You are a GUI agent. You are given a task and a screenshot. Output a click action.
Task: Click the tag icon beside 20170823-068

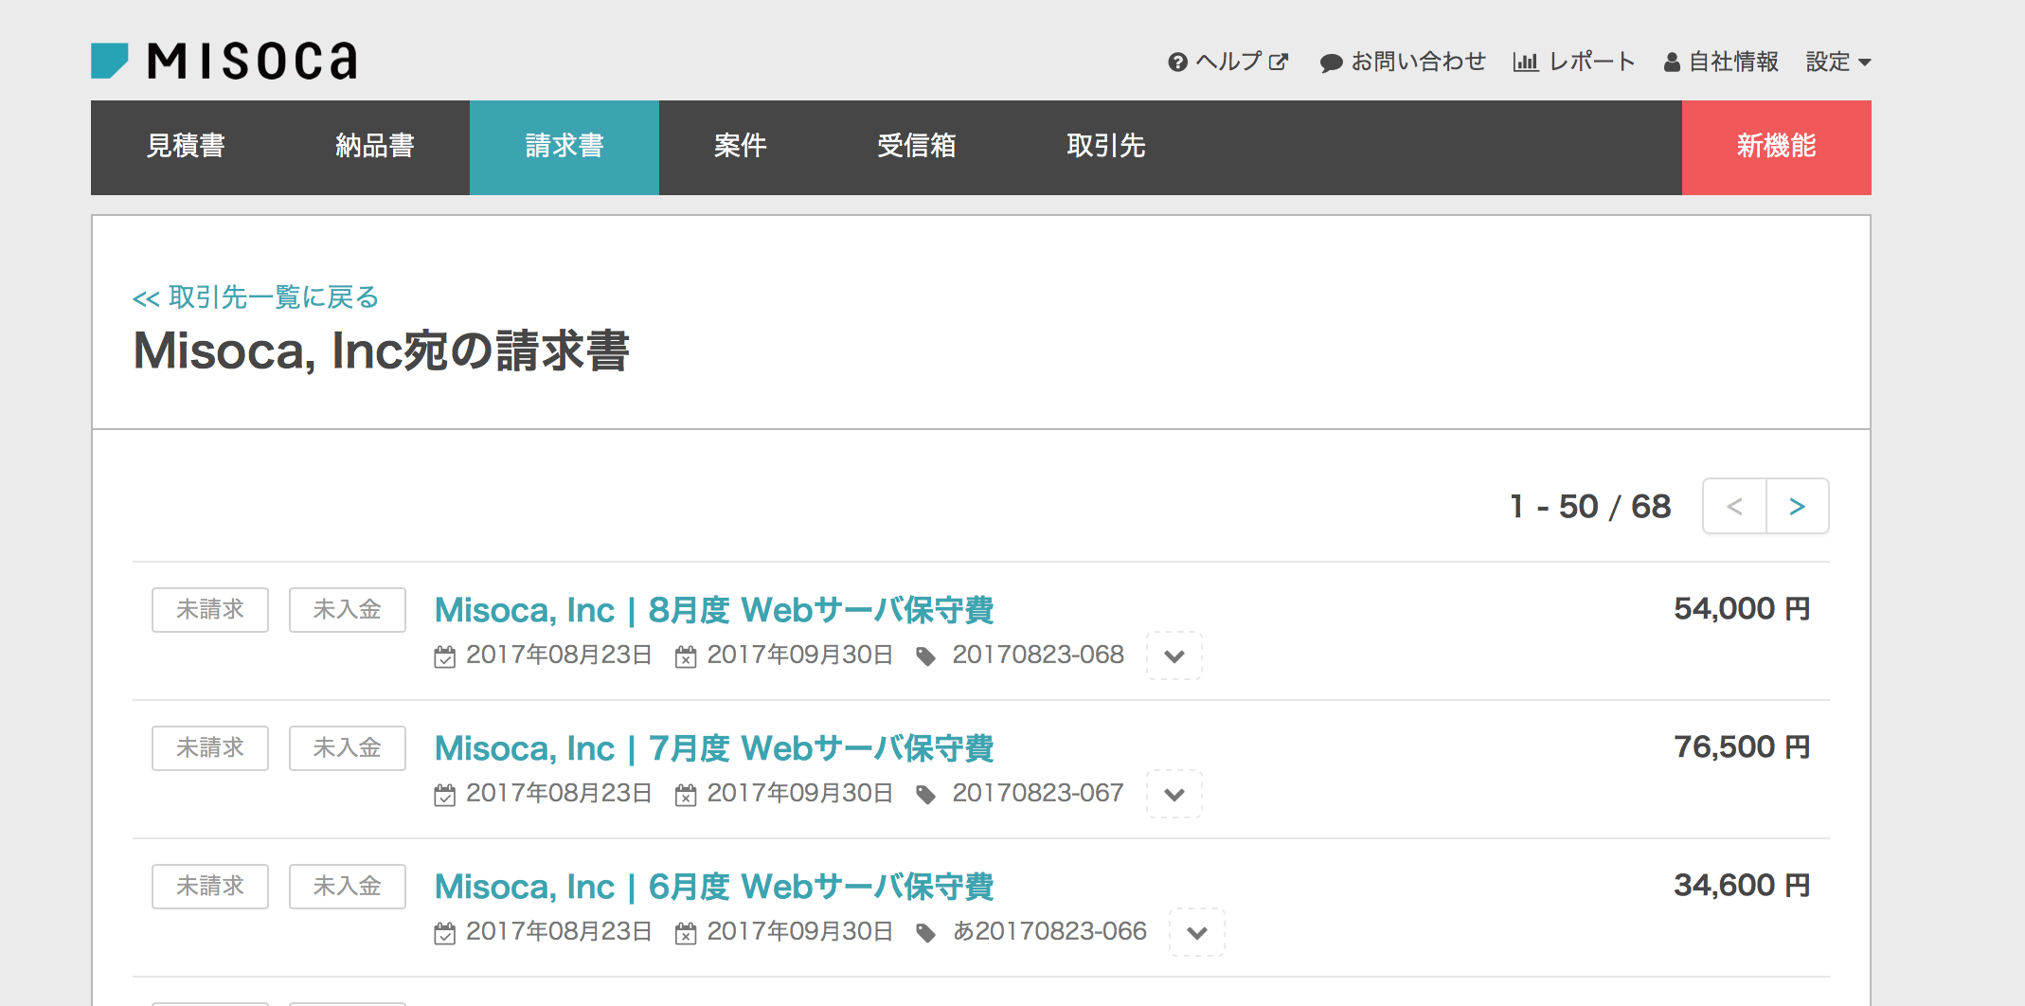[x=926, y=656]
